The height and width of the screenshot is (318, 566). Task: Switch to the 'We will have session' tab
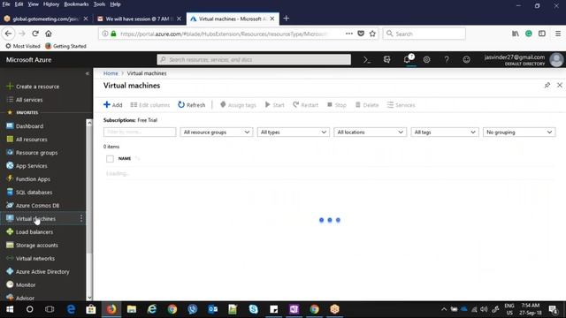139,19
